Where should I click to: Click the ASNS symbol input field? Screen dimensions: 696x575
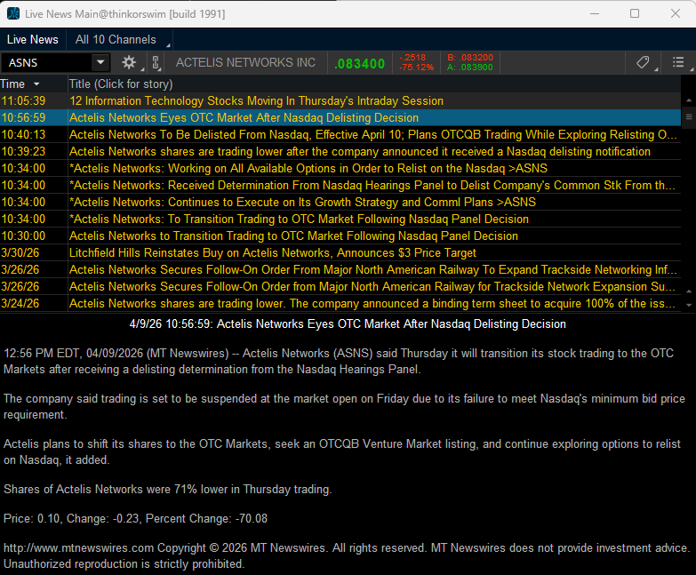(x=46, y=62)
